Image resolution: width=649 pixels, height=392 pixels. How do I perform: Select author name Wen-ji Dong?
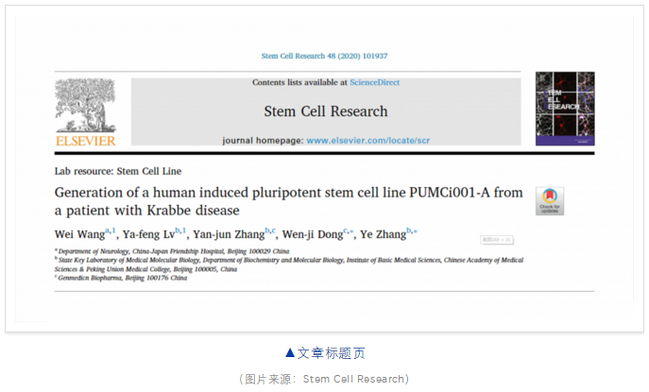coord(313,234)
